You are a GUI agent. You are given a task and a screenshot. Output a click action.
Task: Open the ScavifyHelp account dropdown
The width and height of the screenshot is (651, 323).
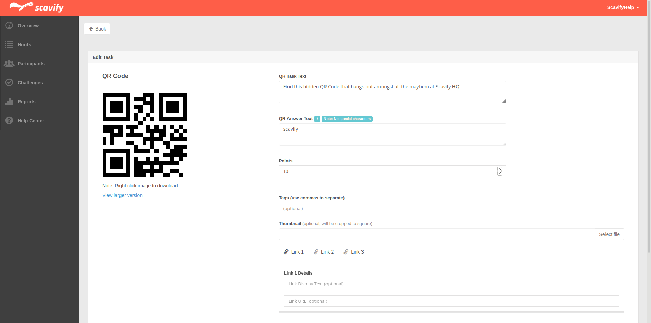tap(623, 7)
